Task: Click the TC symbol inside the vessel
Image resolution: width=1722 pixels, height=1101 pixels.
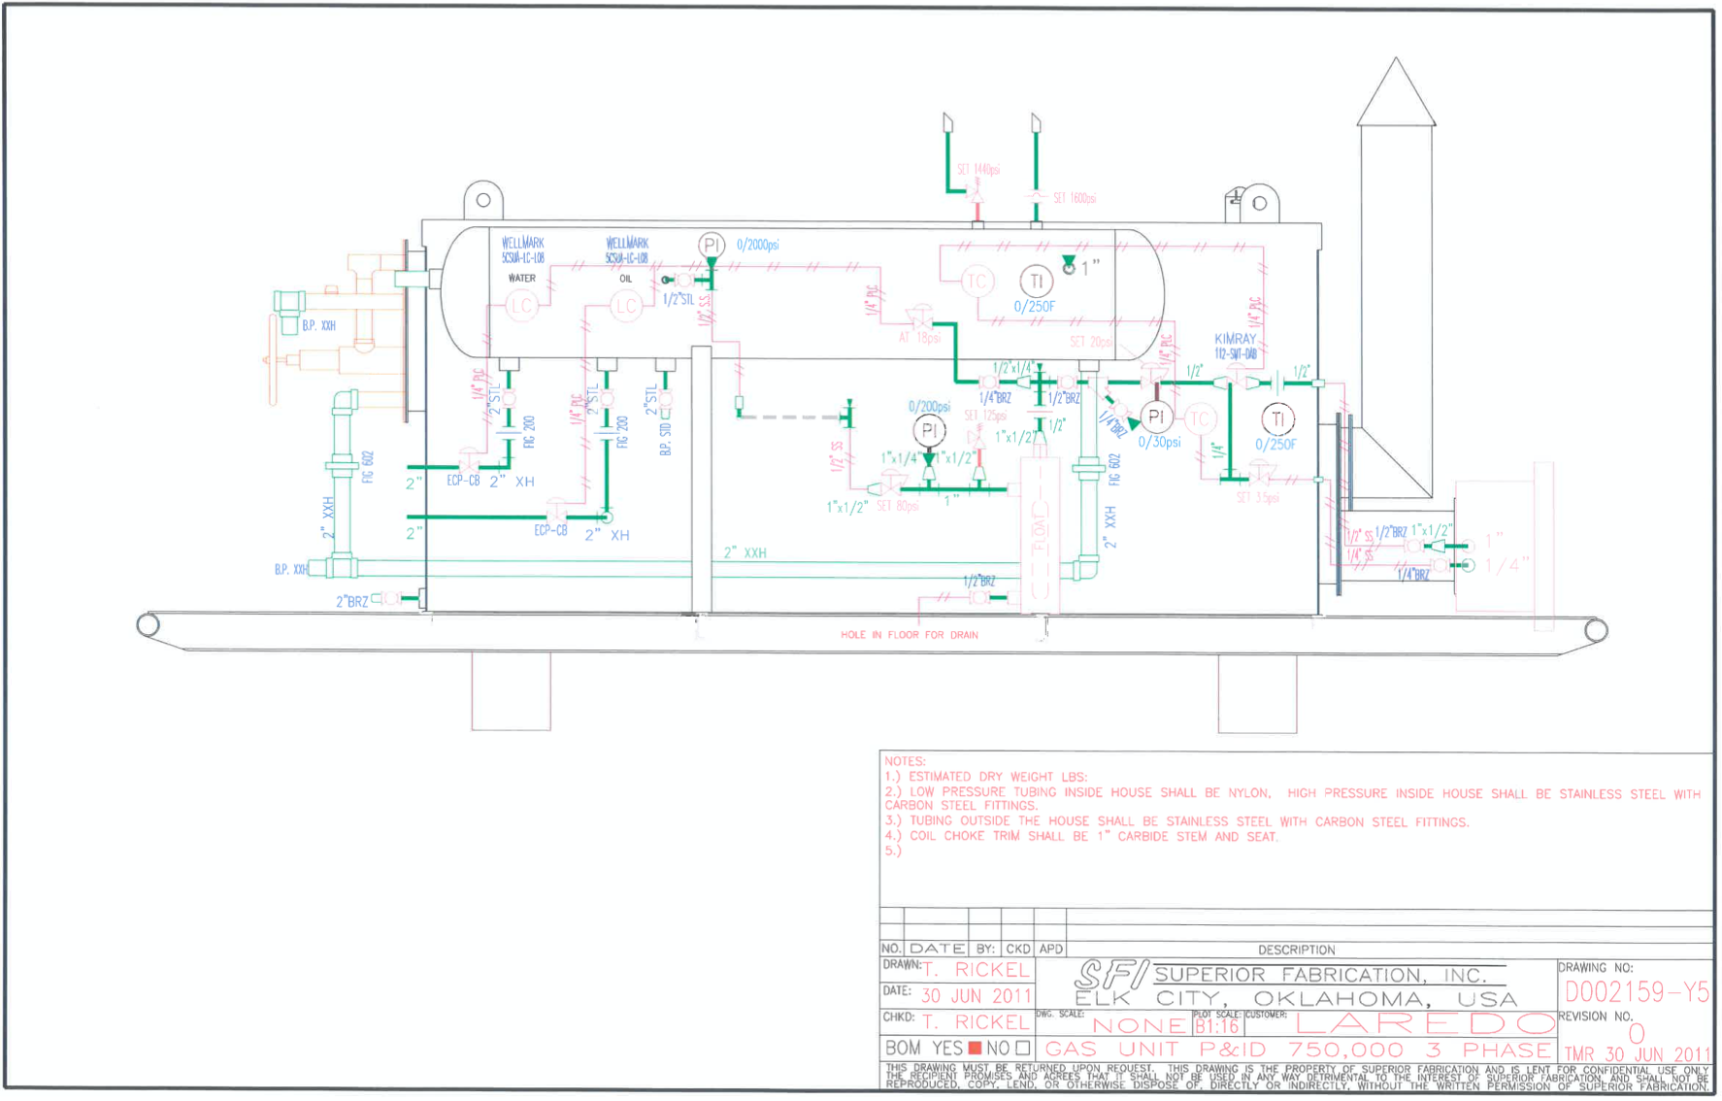Action: pyautogui.click(x=977, y=282)
